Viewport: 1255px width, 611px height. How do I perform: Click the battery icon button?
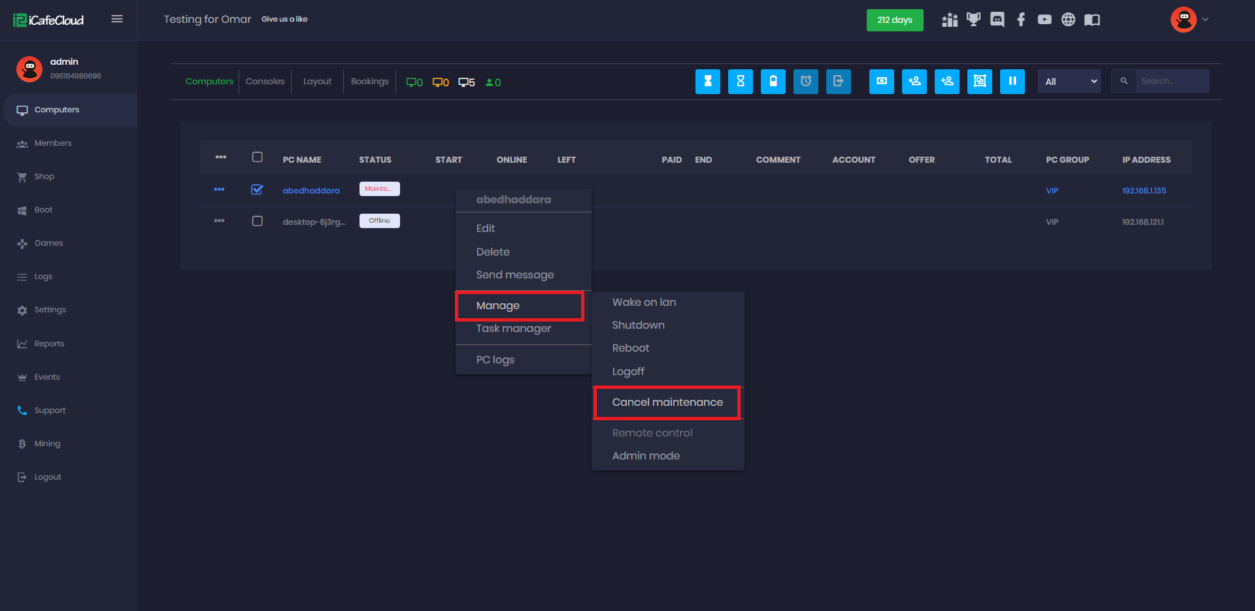coord(773,82)
